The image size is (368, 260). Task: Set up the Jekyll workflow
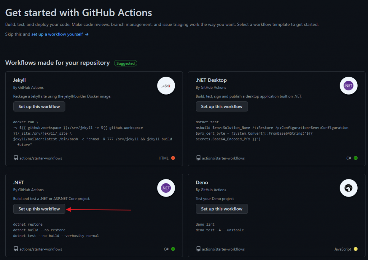[x=39, y=107]
